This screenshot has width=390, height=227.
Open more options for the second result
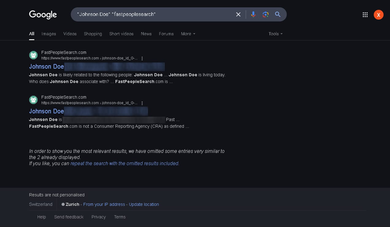(x=142, y=103)
